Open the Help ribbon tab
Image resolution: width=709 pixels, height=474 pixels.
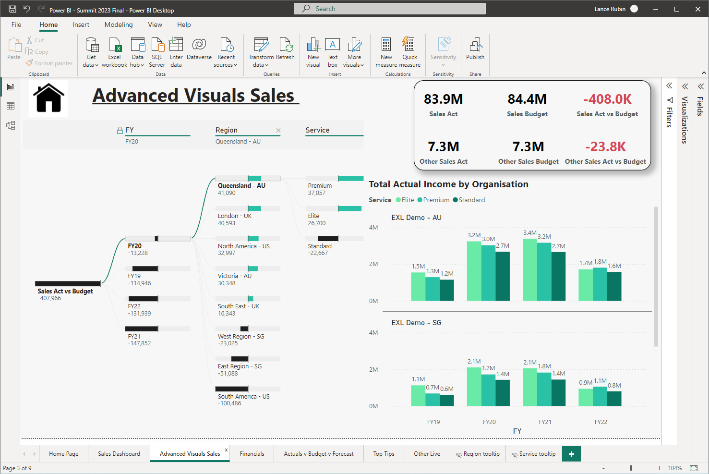coord(184,24)
